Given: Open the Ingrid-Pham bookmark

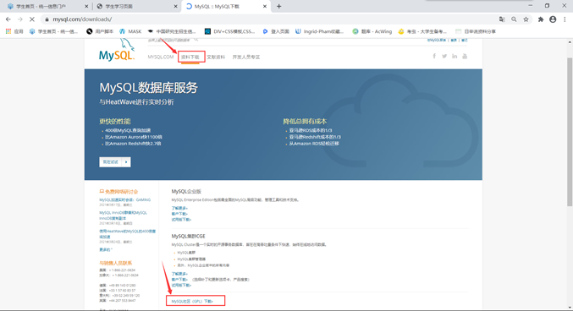Looking at the screenshot, I should (319, 31).
